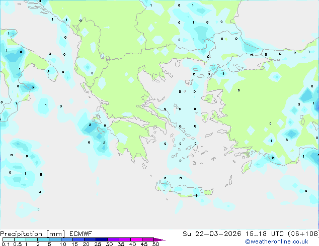Click legend tick label '0.5'
319x246 pixels.
(18, 244)
